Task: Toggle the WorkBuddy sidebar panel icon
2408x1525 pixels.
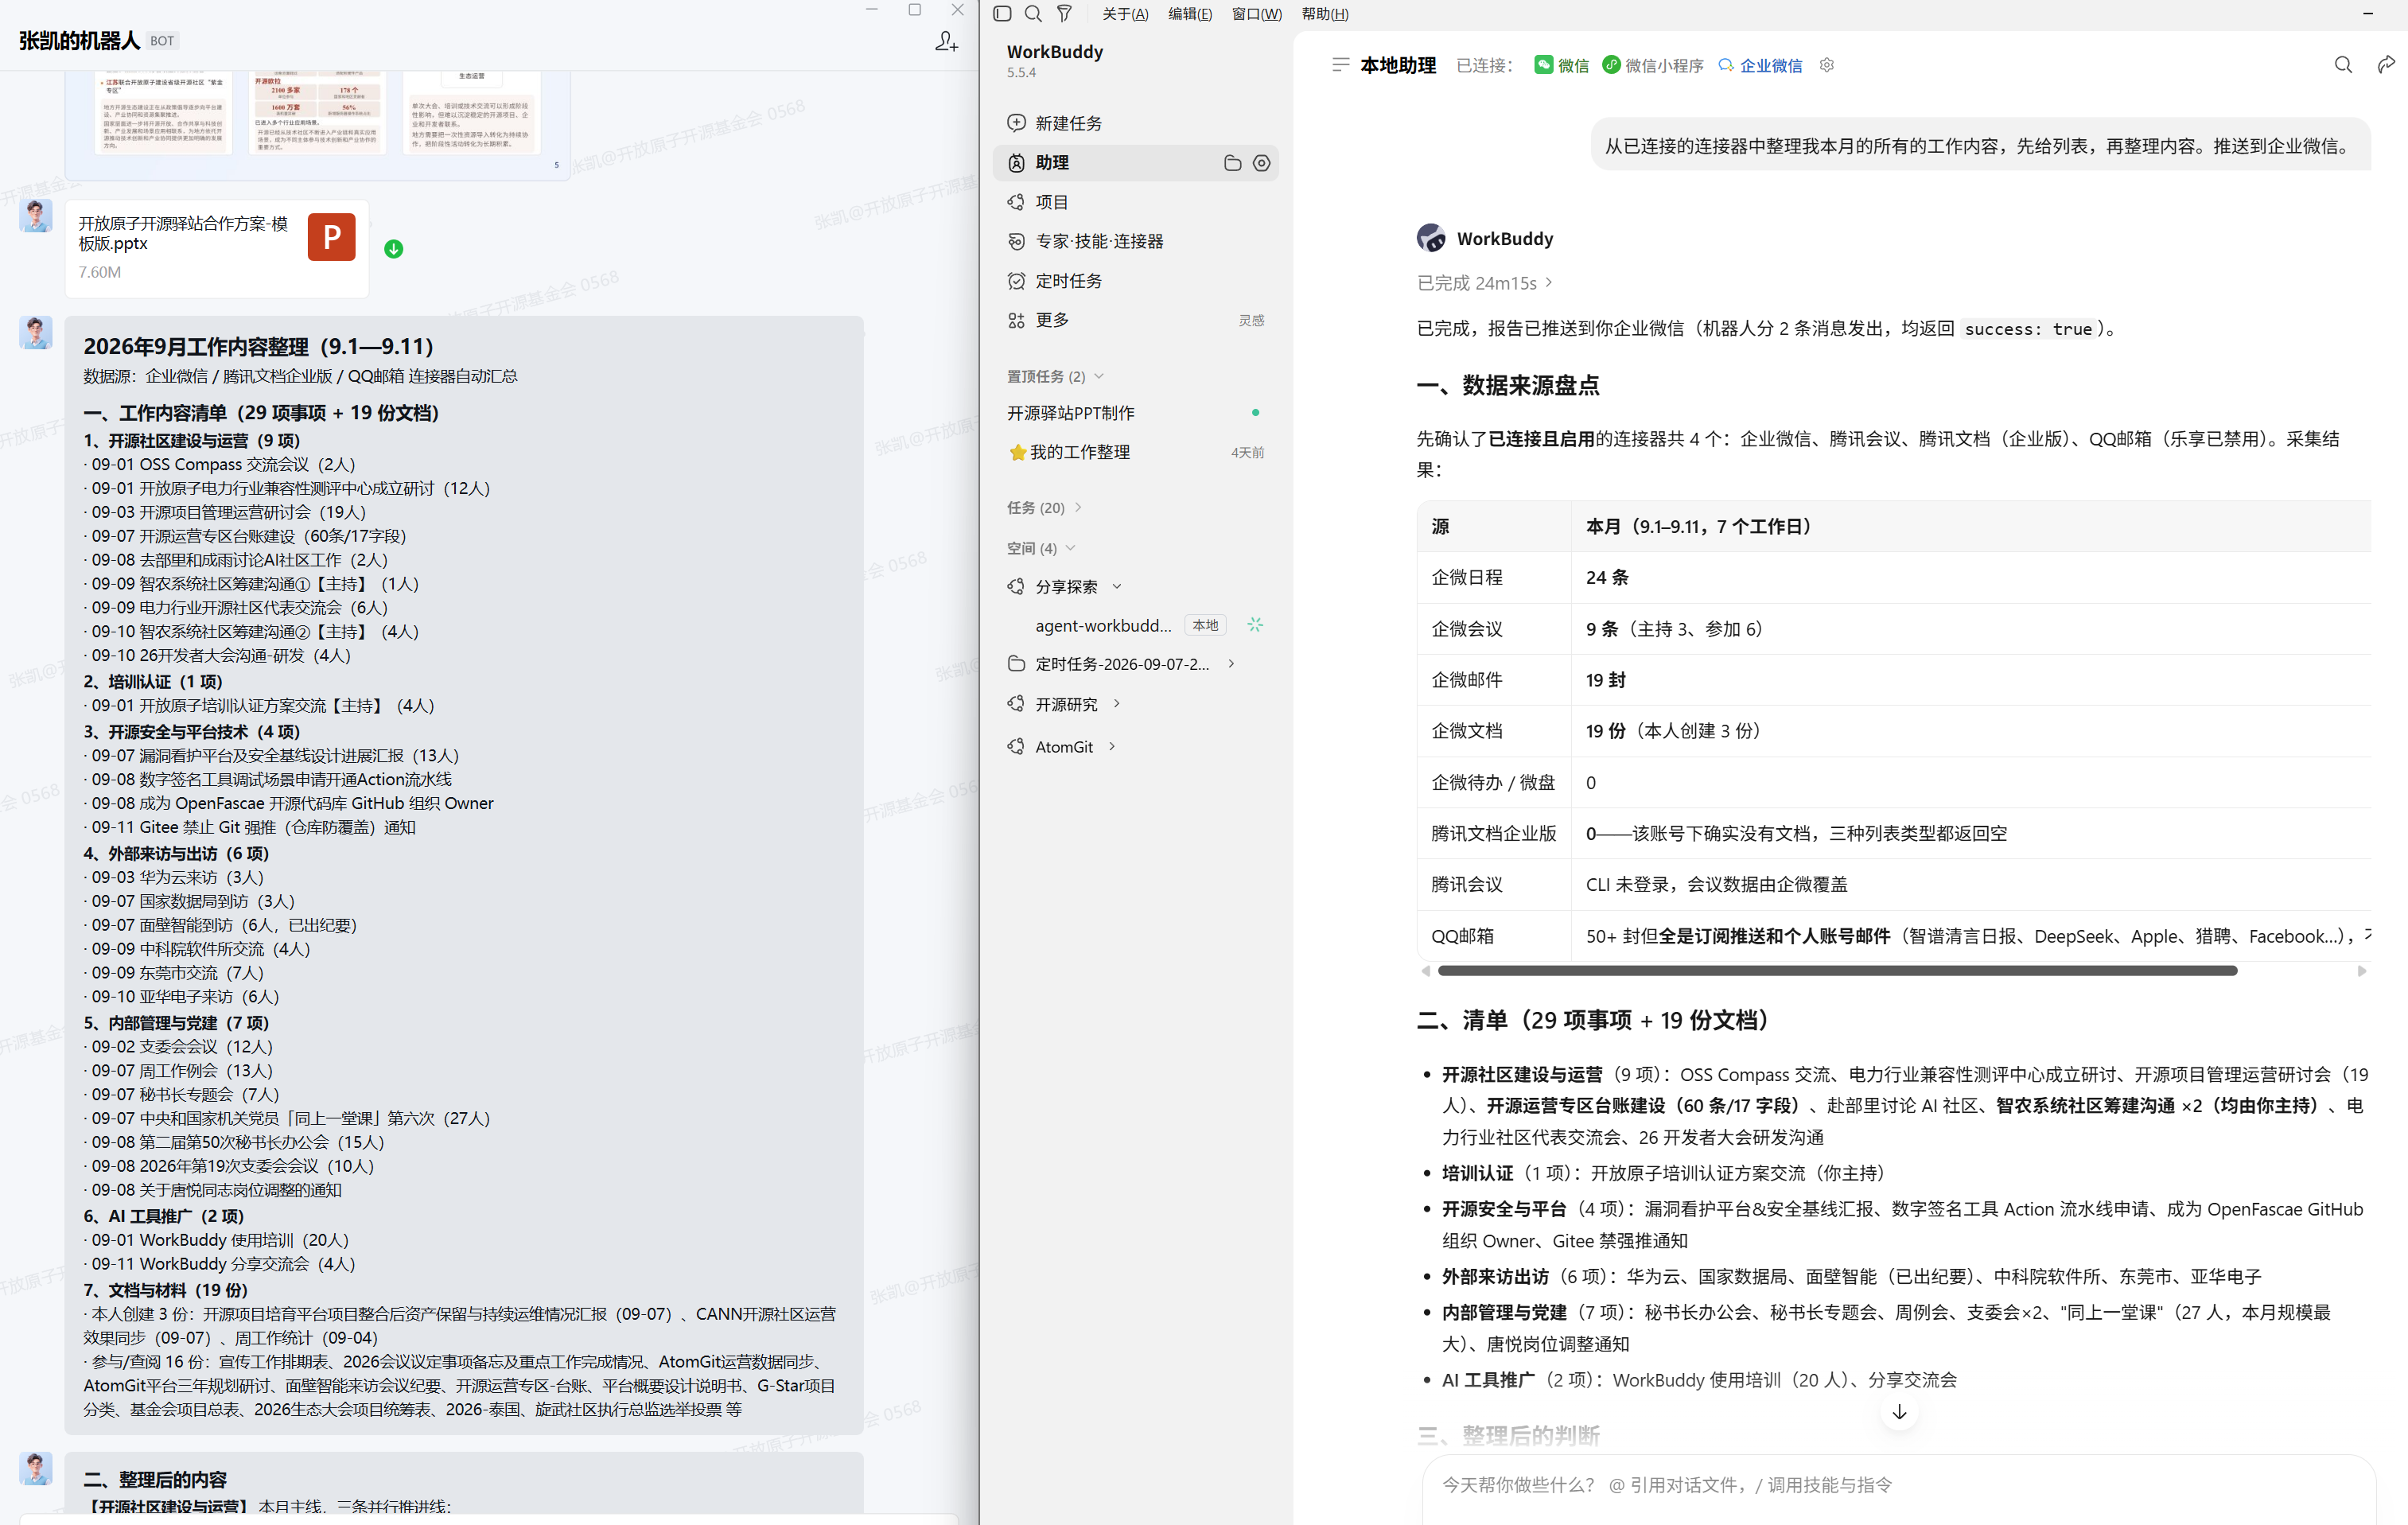Action: pos(1002,14)
